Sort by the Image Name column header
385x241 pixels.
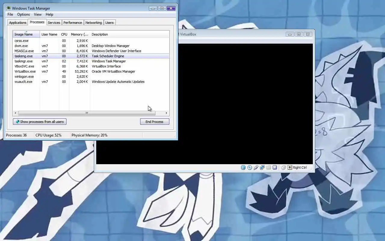tap(26, 34)
